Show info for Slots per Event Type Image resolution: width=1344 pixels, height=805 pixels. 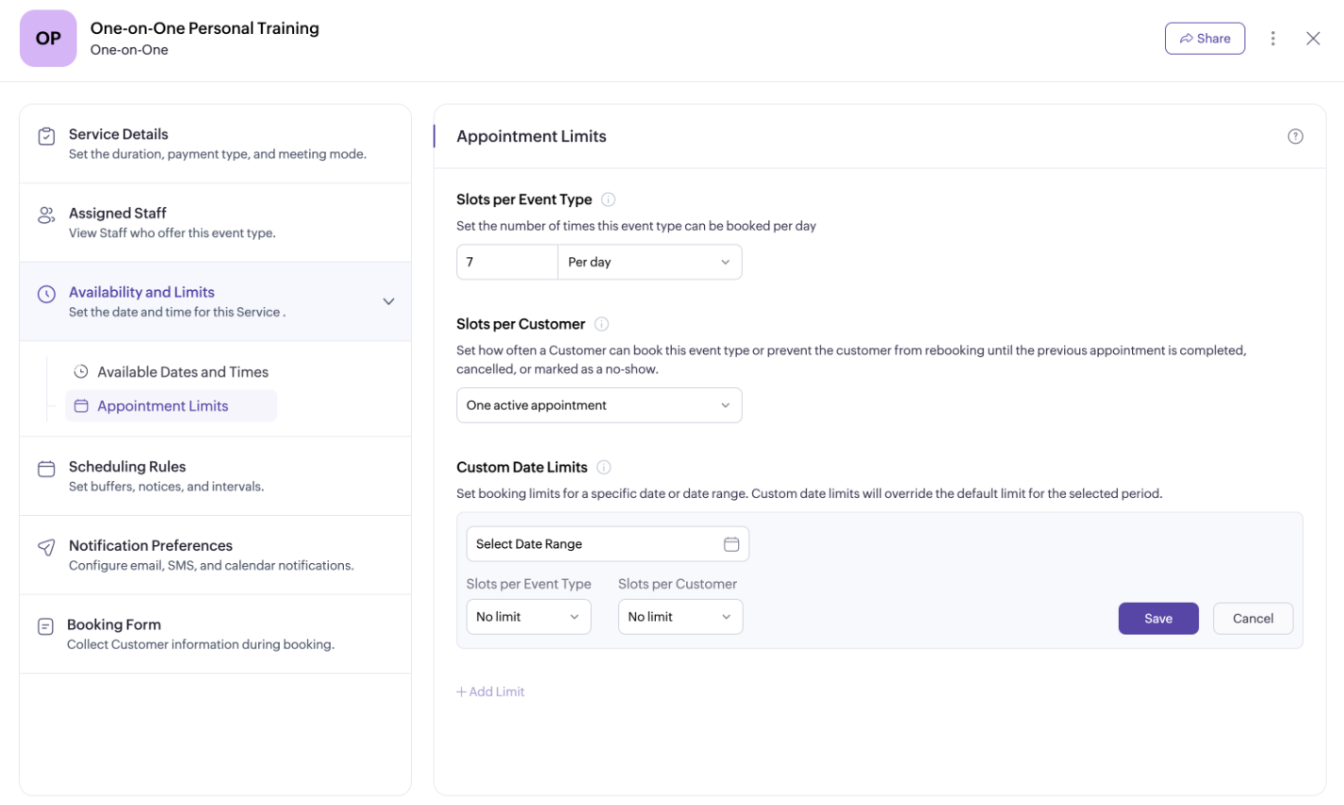608,200
